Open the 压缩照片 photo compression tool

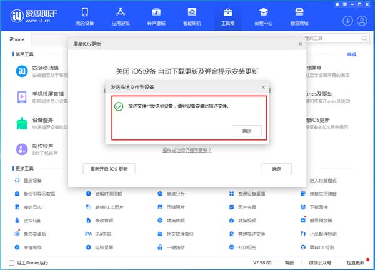pyautogui.click(x=171, y=207)
